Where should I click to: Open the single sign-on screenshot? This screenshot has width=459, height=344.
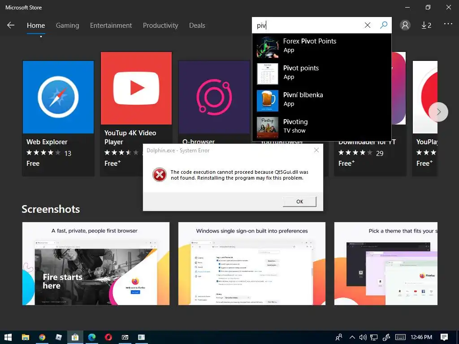252,263
